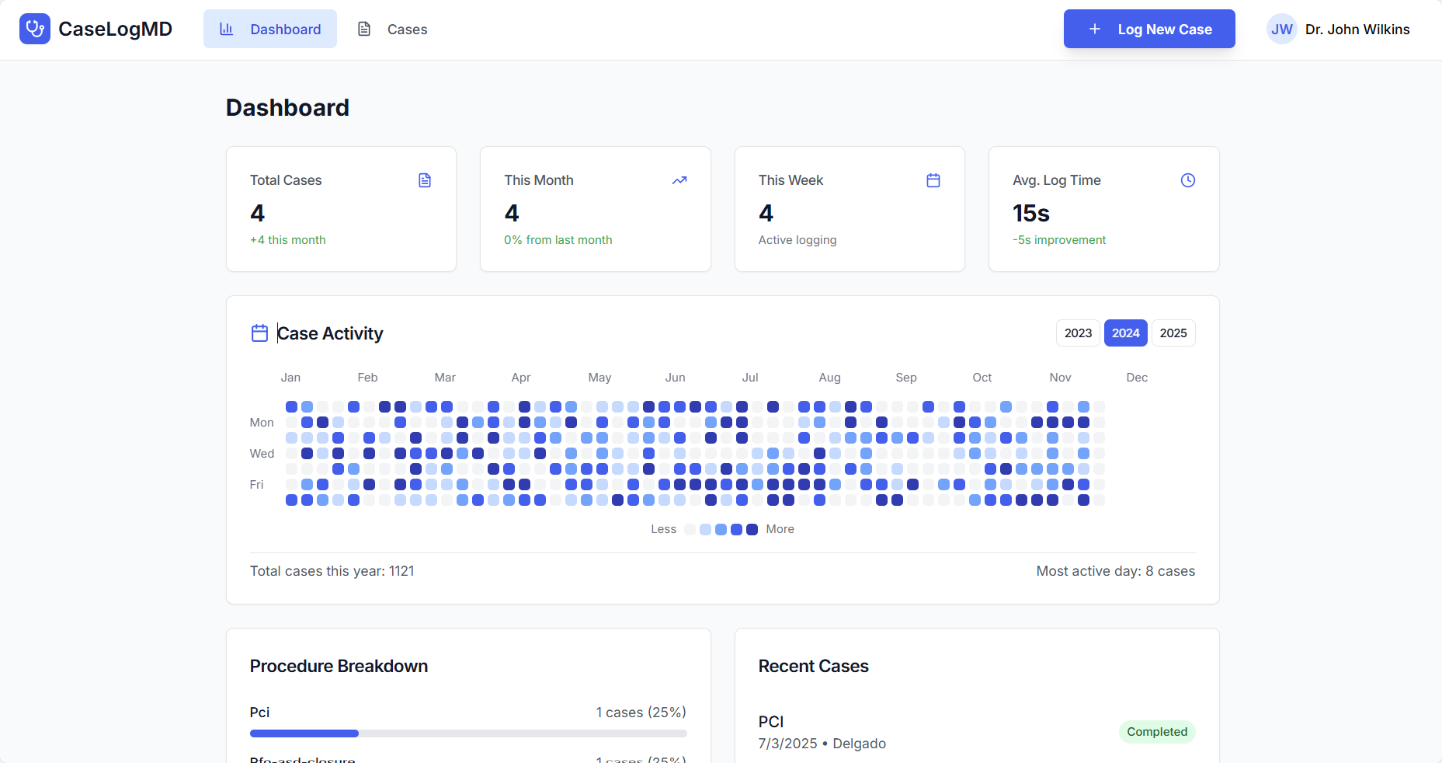Switch the activity chart to year 2025

pyautogui.click(x=1173, y=333)
